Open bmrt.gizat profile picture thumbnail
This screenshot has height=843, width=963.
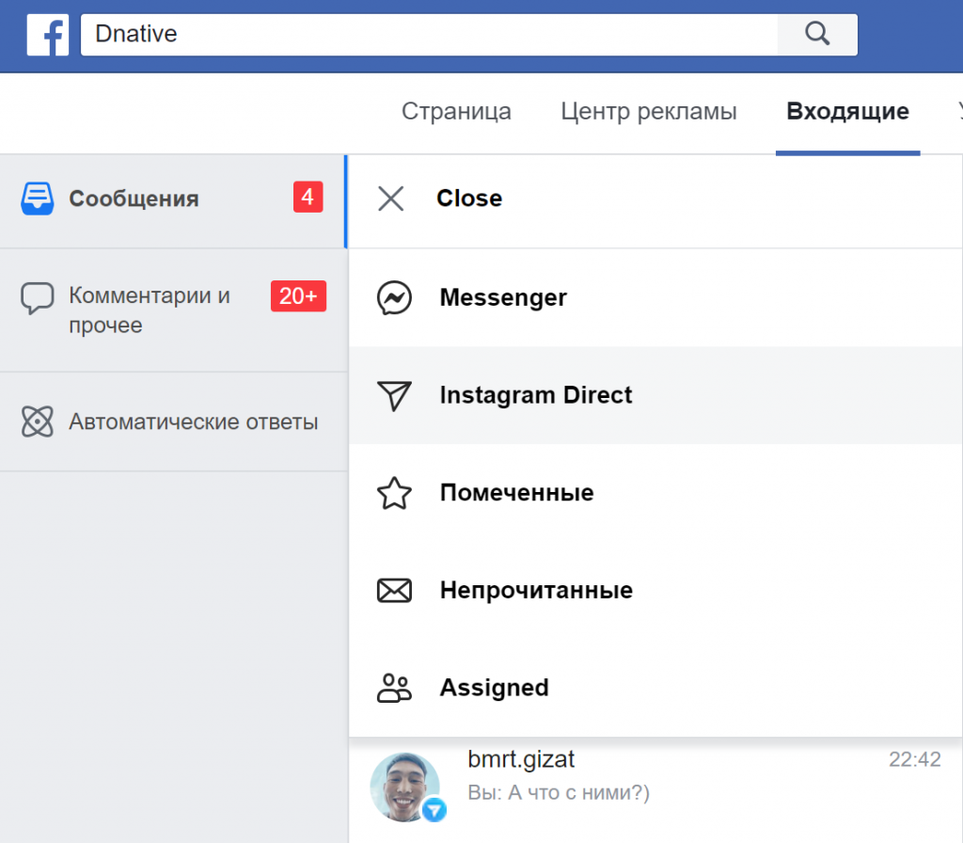coord(405,787)
